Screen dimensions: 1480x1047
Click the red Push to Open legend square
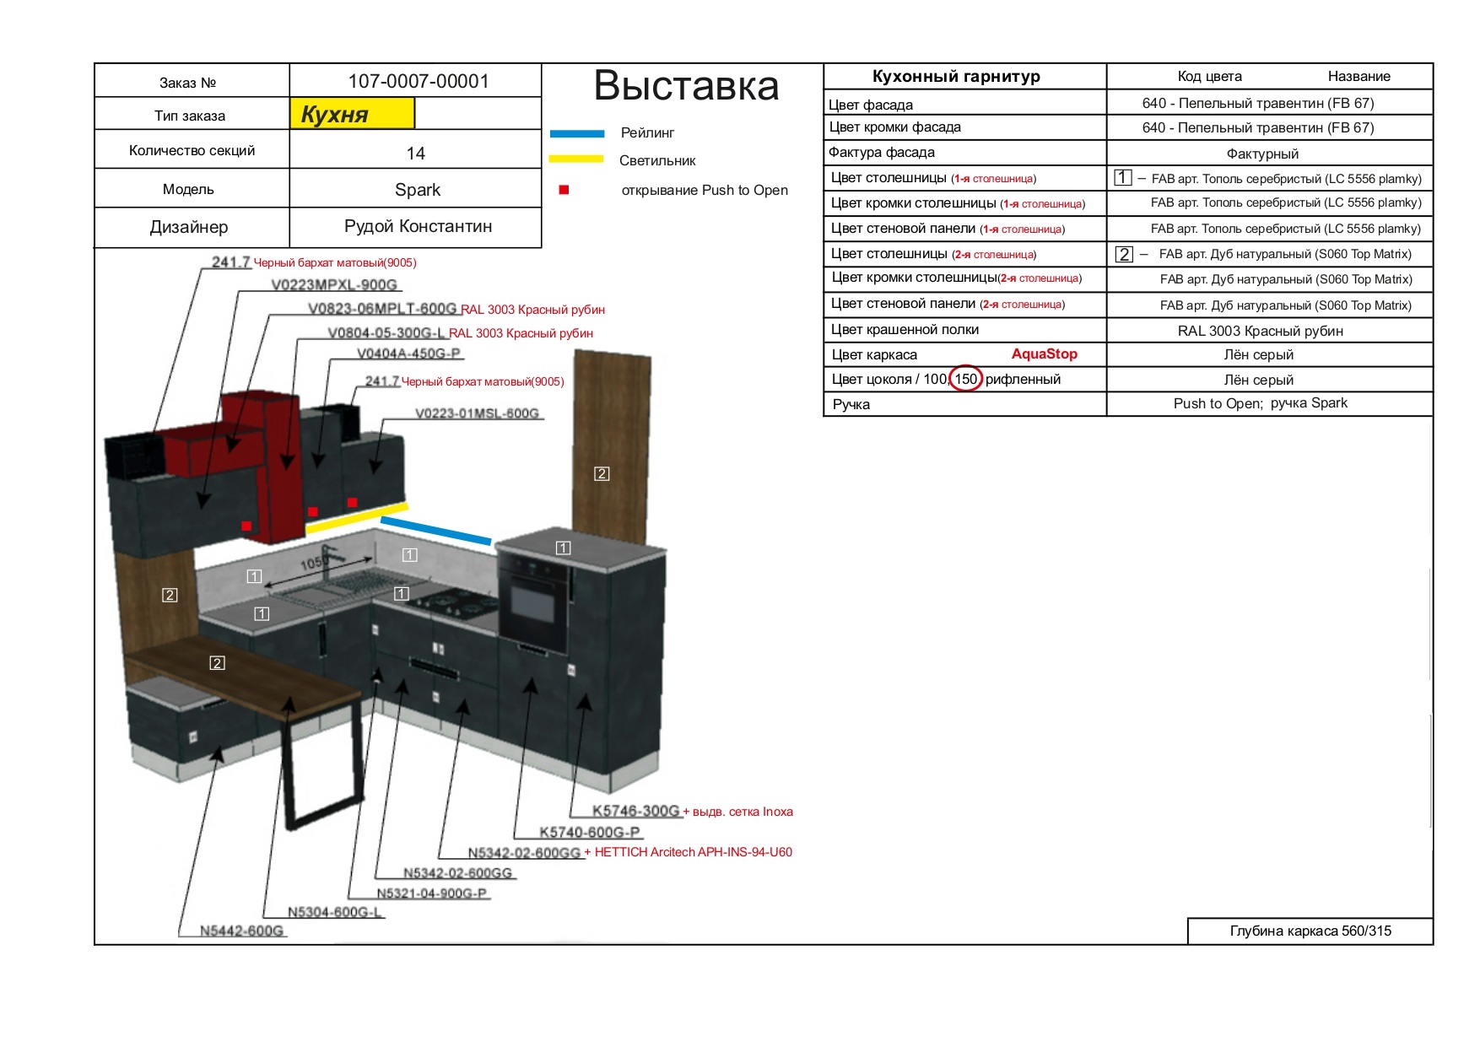564,190
